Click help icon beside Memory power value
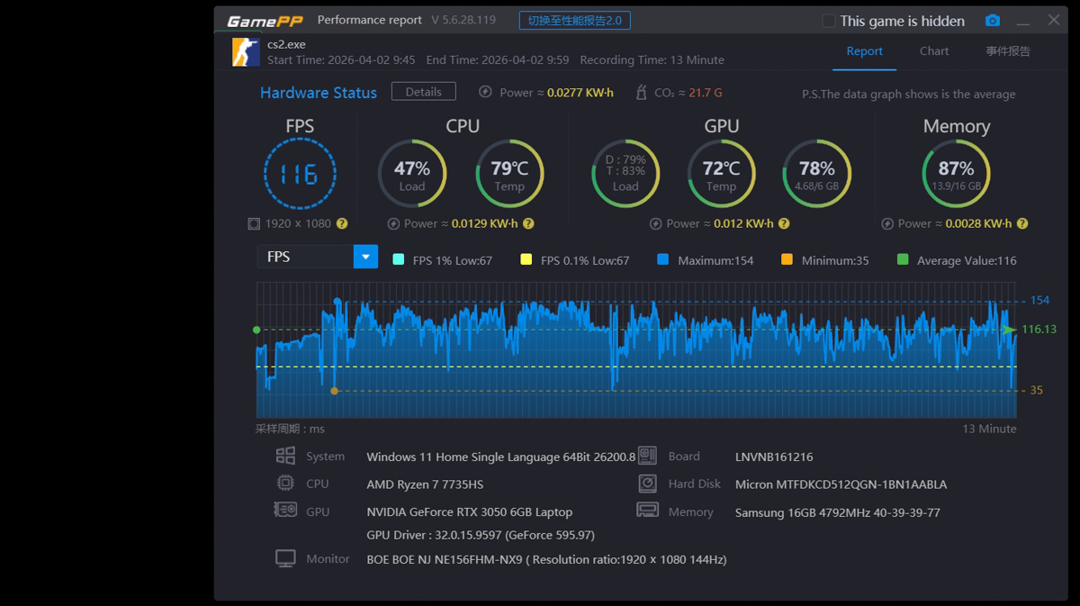This screenshot has height=606, width=1080. point(1021,223)
